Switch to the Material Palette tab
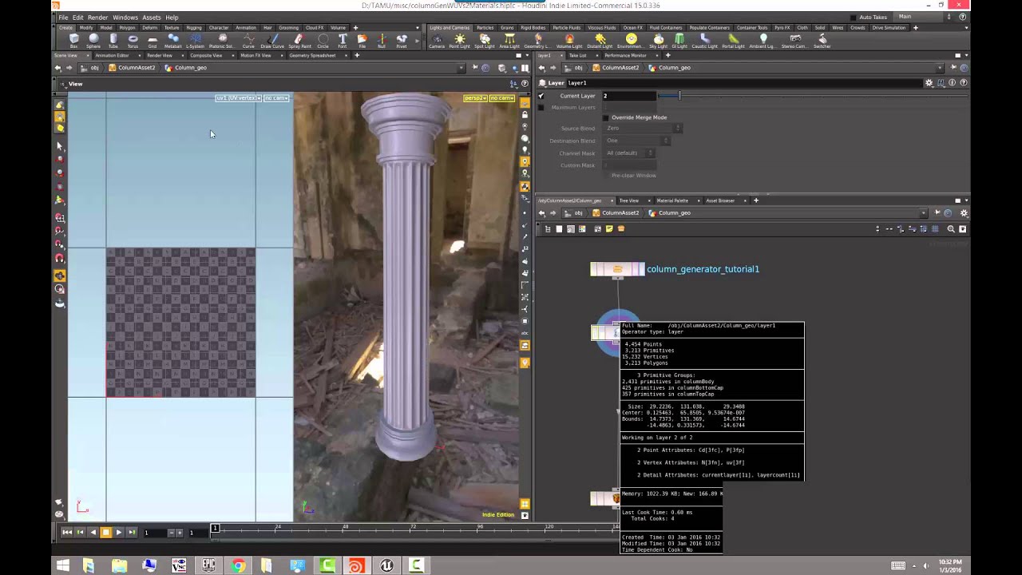 [671, 200]
